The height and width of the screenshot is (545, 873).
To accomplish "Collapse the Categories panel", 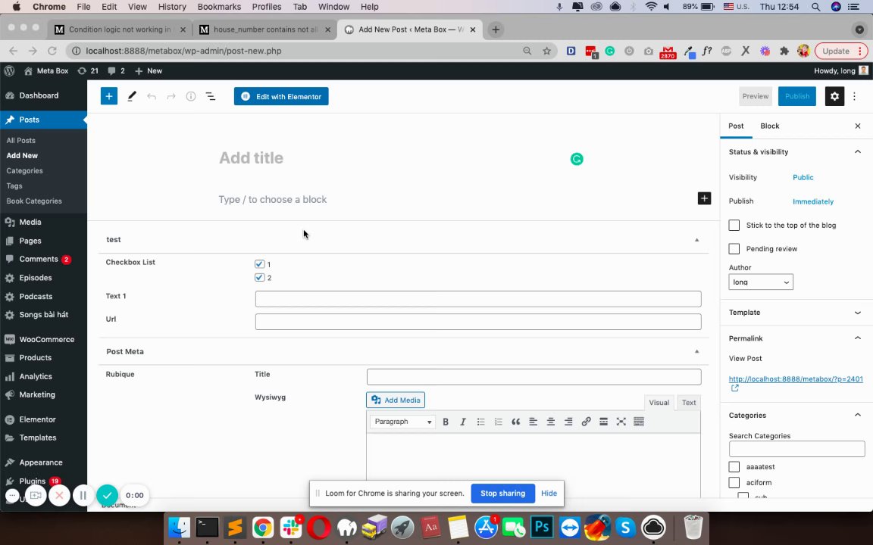I will click(857, 415).
